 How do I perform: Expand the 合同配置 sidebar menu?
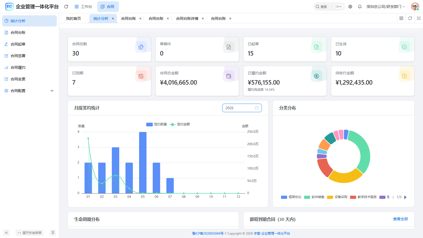point(29,91)
